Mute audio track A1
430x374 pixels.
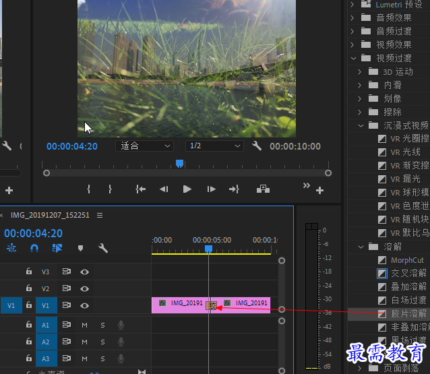pos(84,325)
